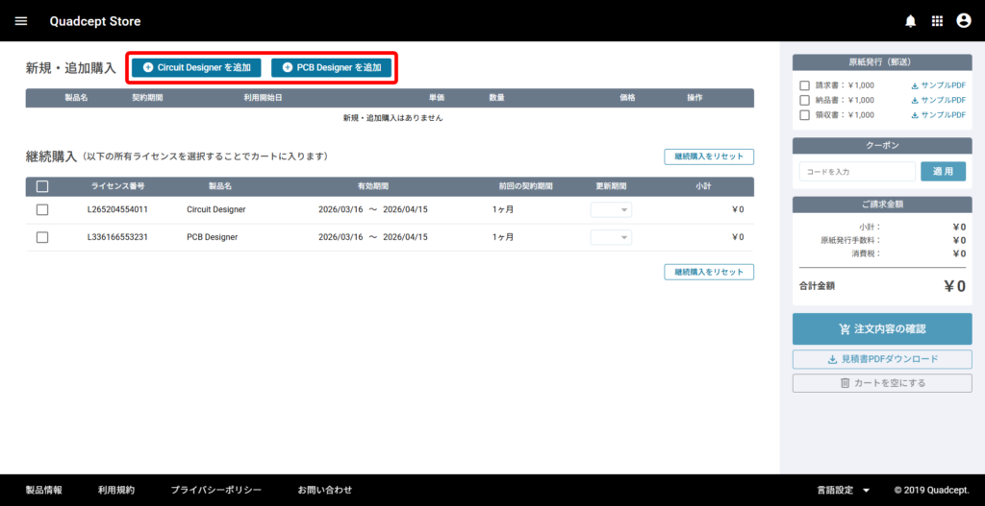Viewport: 985px width, 506px height.
Task: Open the 利用規約 footer link
Action: (116, 490)
